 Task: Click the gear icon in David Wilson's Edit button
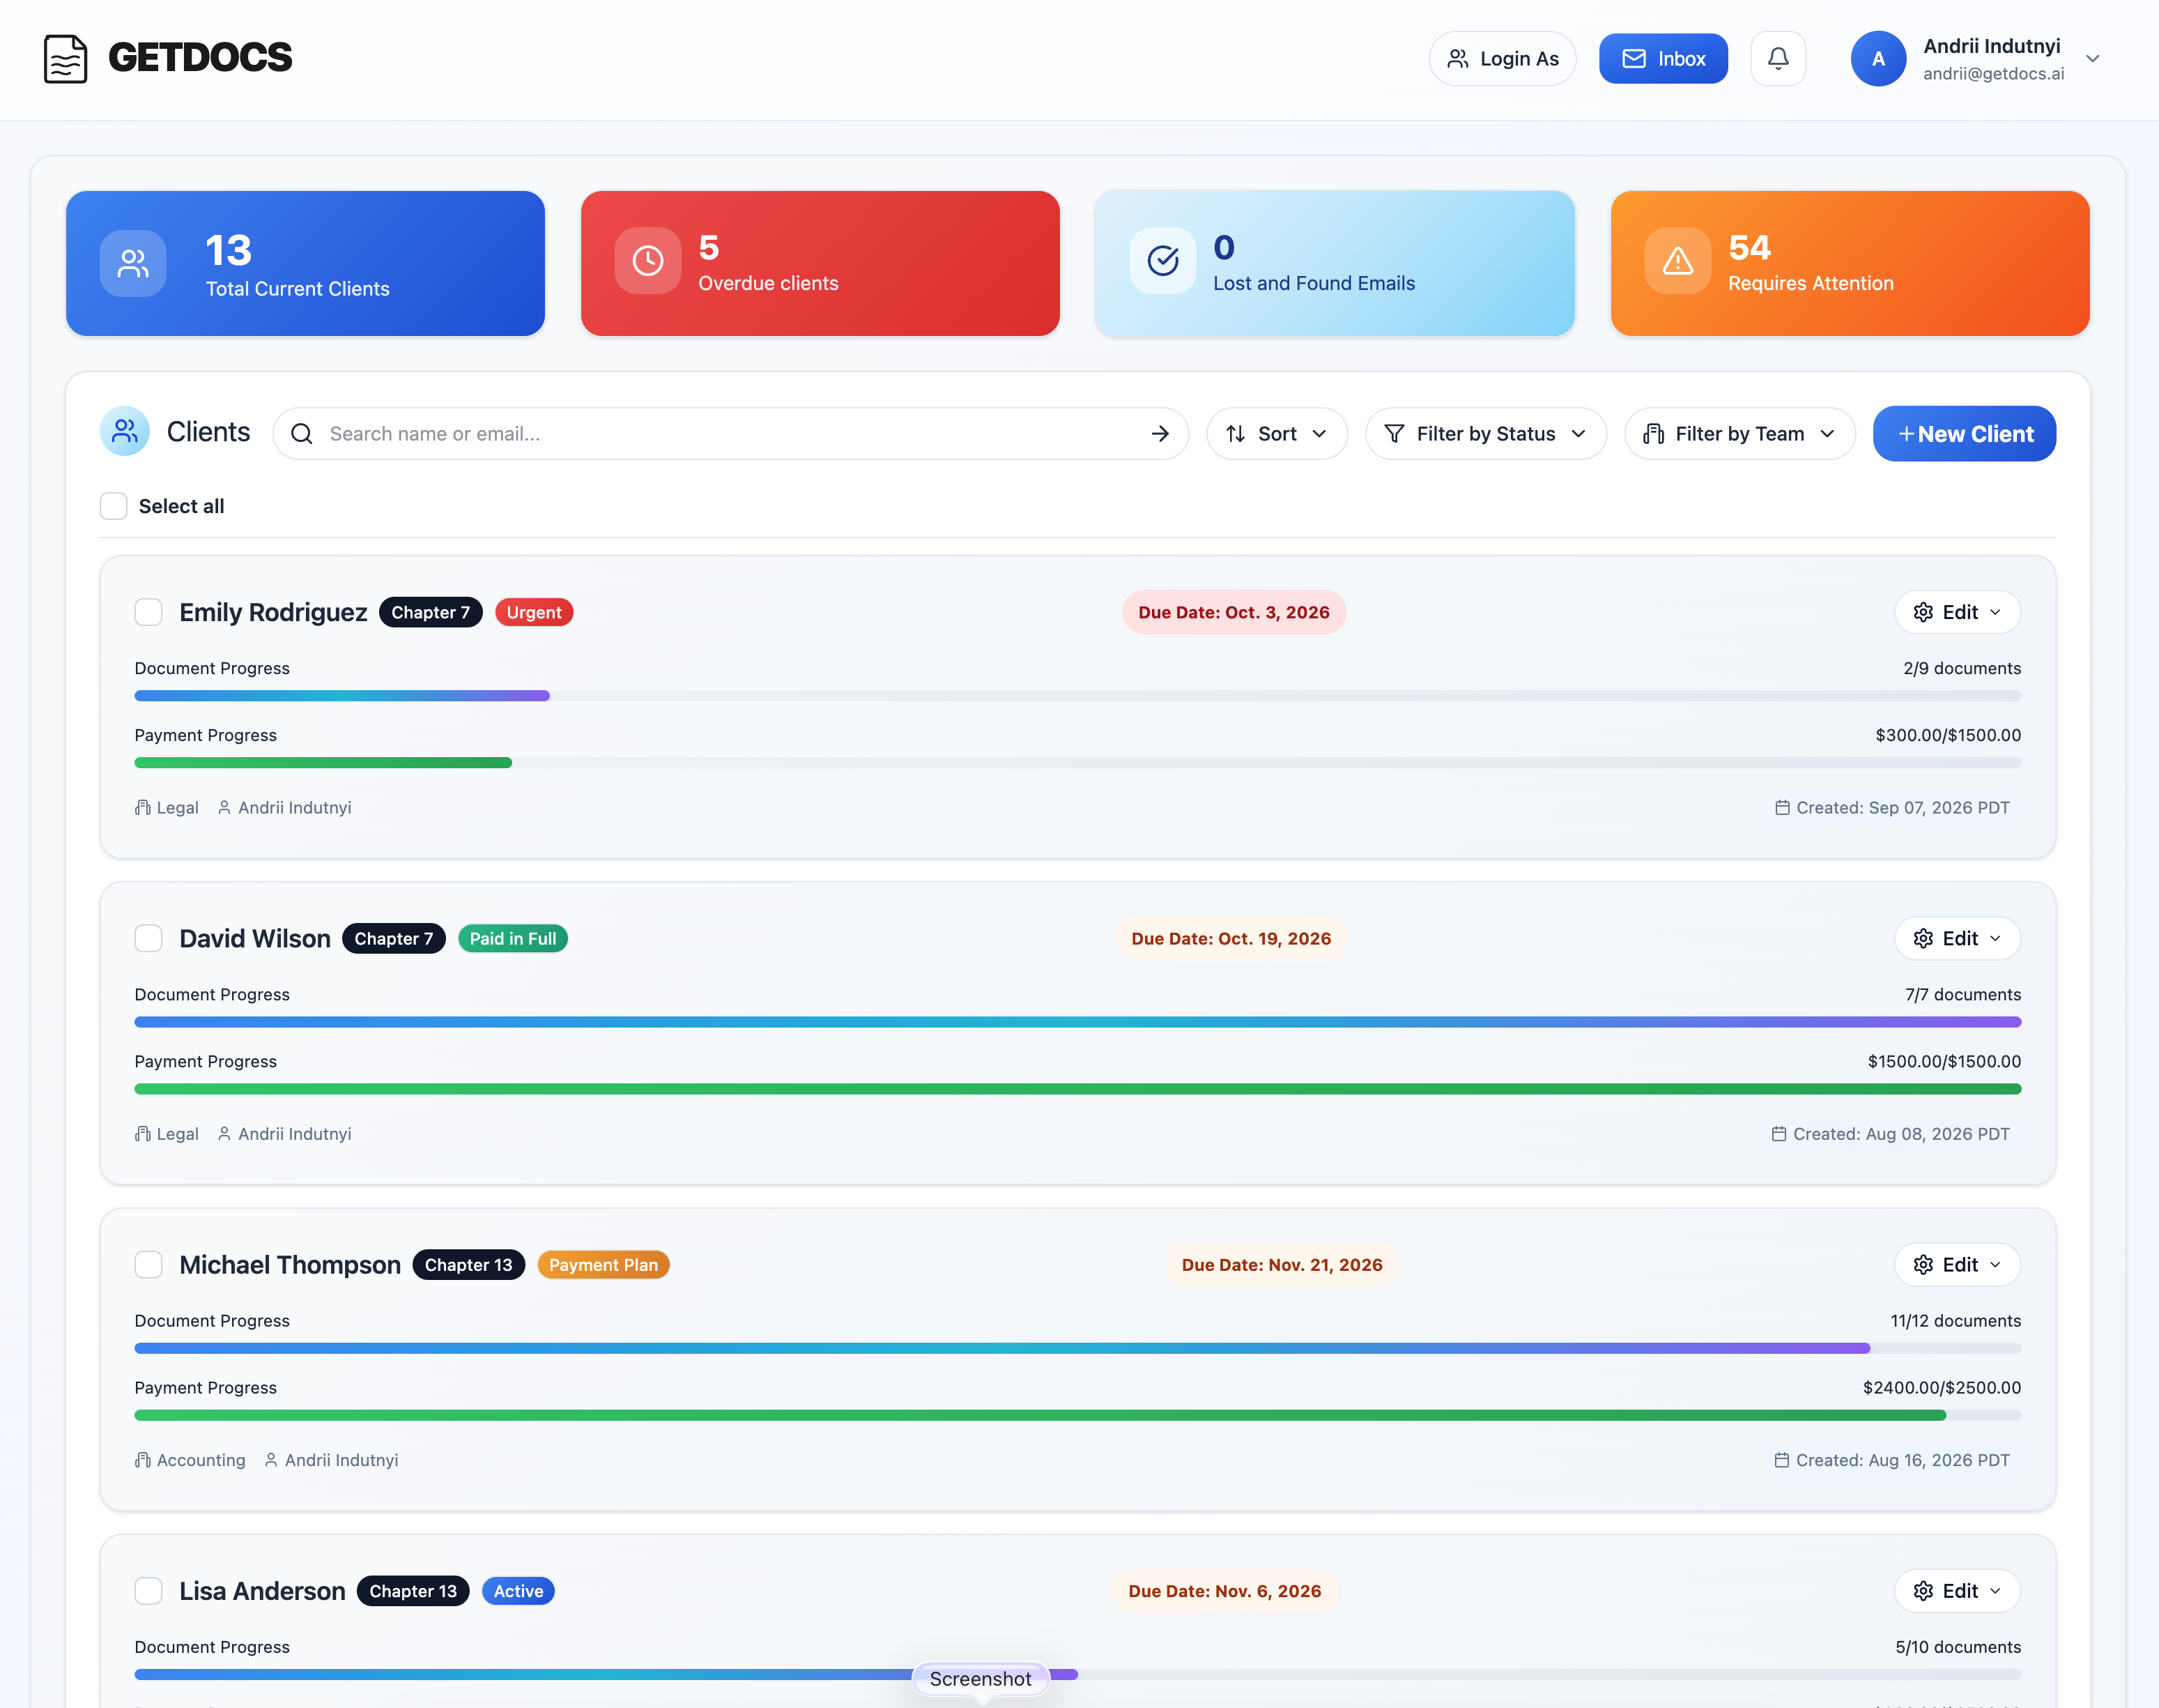click(1923, 938)
